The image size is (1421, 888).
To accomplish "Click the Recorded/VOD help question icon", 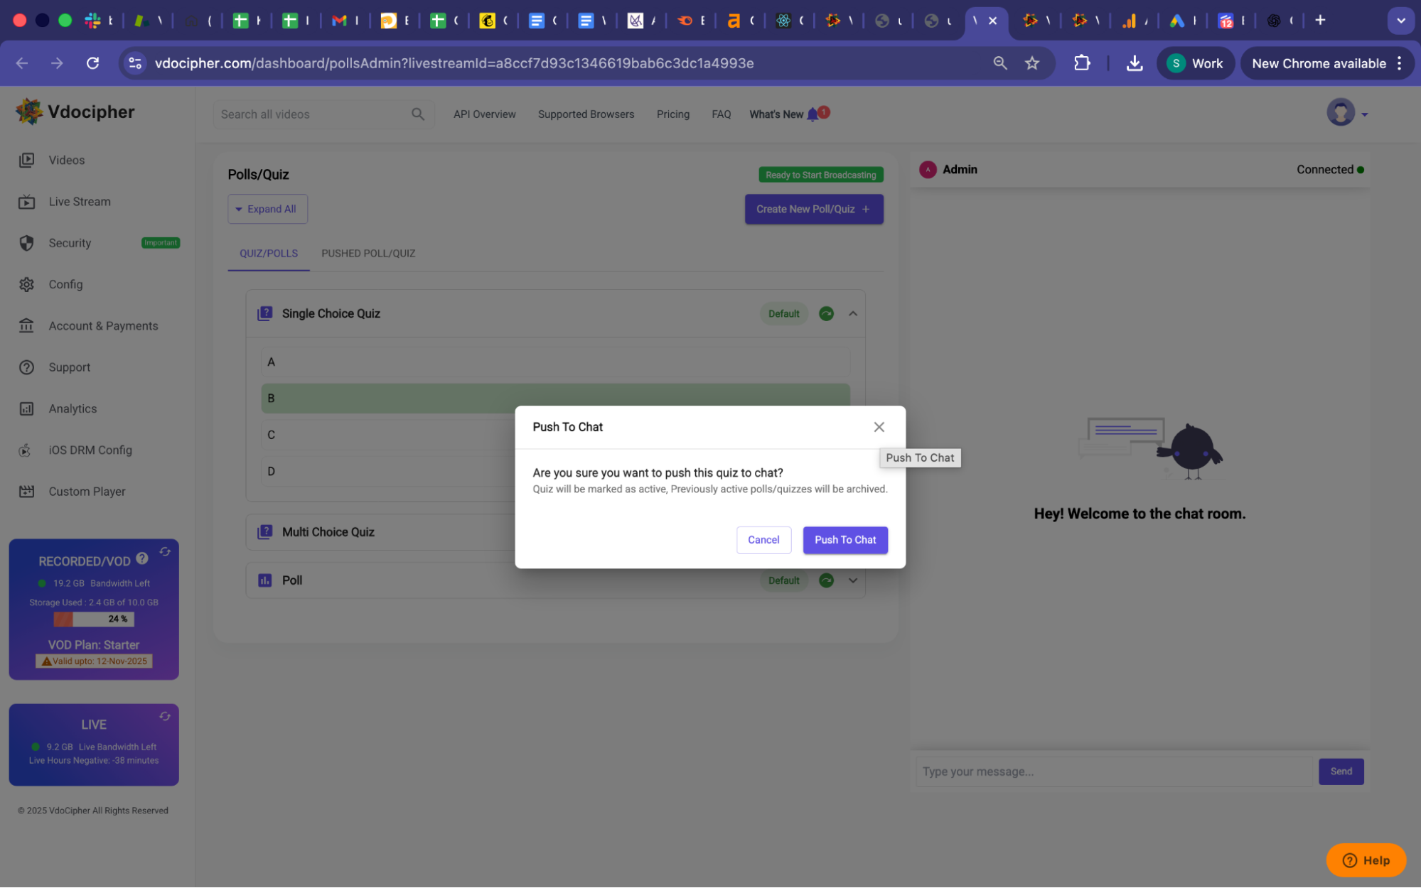I will [142, 559].
